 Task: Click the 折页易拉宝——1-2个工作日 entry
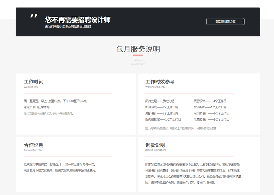pyautogui.click(x=163, y=119)
